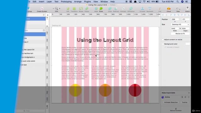Open the Prototyping menu
This screenshot has height=113, width=201.
[66, 2]
